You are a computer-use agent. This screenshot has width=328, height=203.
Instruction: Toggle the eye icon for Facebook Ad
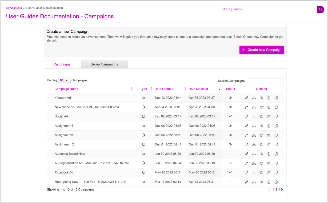[261, 173]
